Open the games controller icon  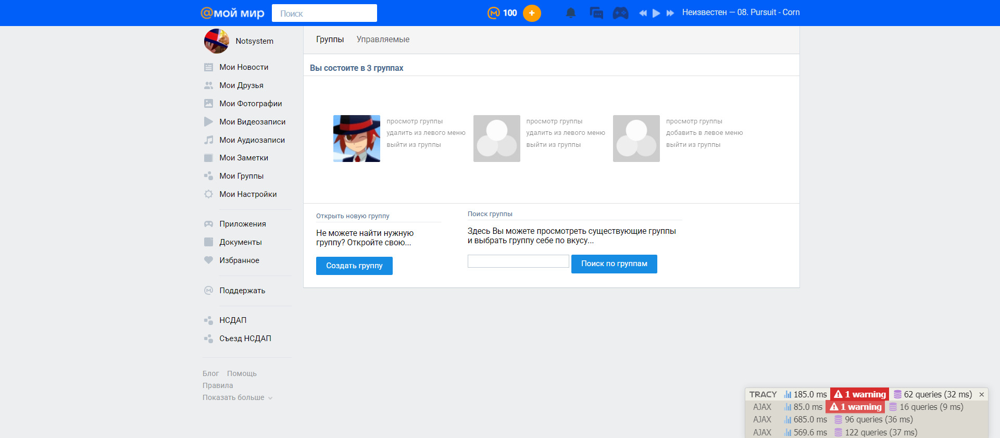(620, 13)
